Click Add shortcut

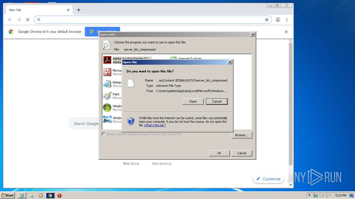click(162, 164)
